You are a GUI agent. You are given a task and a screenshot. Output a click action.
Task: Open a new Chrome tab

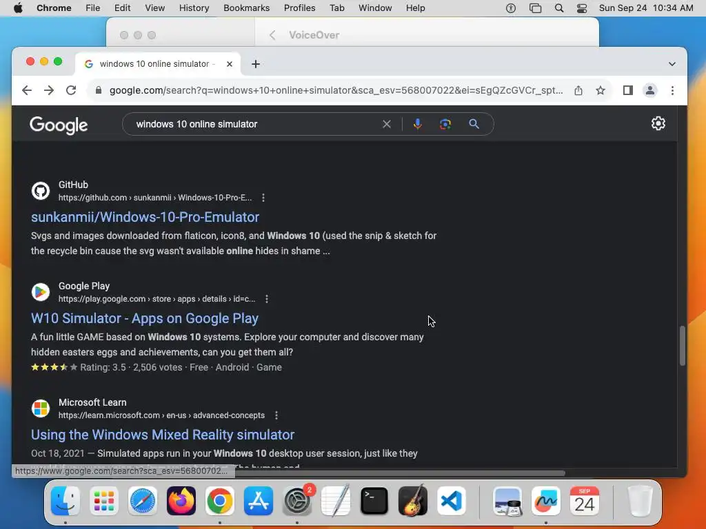point(256,64)
